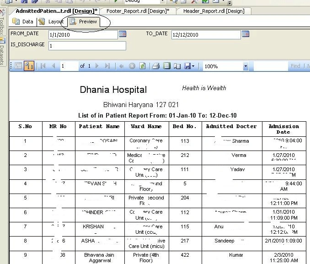This screenshot has width=310, height=264.
Task: Click the Find link
Action: coord(295,66)
